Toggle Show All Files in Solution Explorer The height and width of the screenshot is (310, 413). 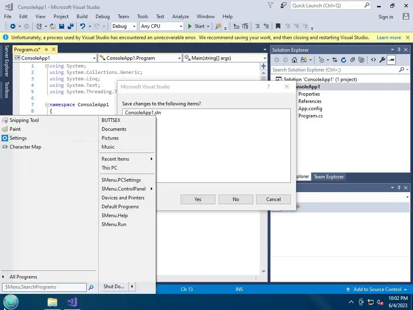362,60
